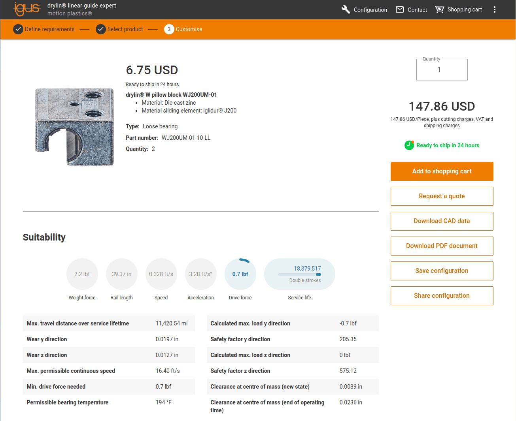Go to Select product step
This screenshot has height=421, width=516.
125,29
